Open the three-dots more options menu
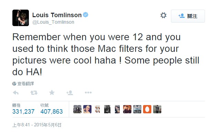The image size is (216, 137). tap(88, 93)
